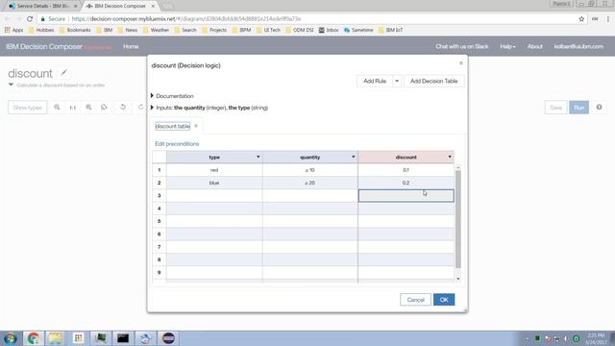
Task: Open the type column dropdown arrow
Action: (x=258, y=157)
